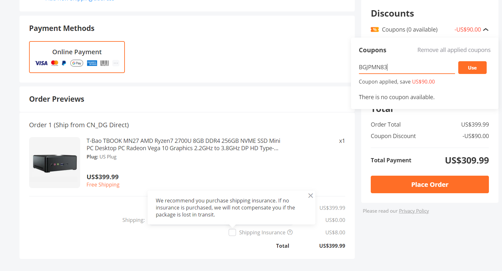Focus the coupon code input field
Screen dimensions: 502x271
pos(407,67)
